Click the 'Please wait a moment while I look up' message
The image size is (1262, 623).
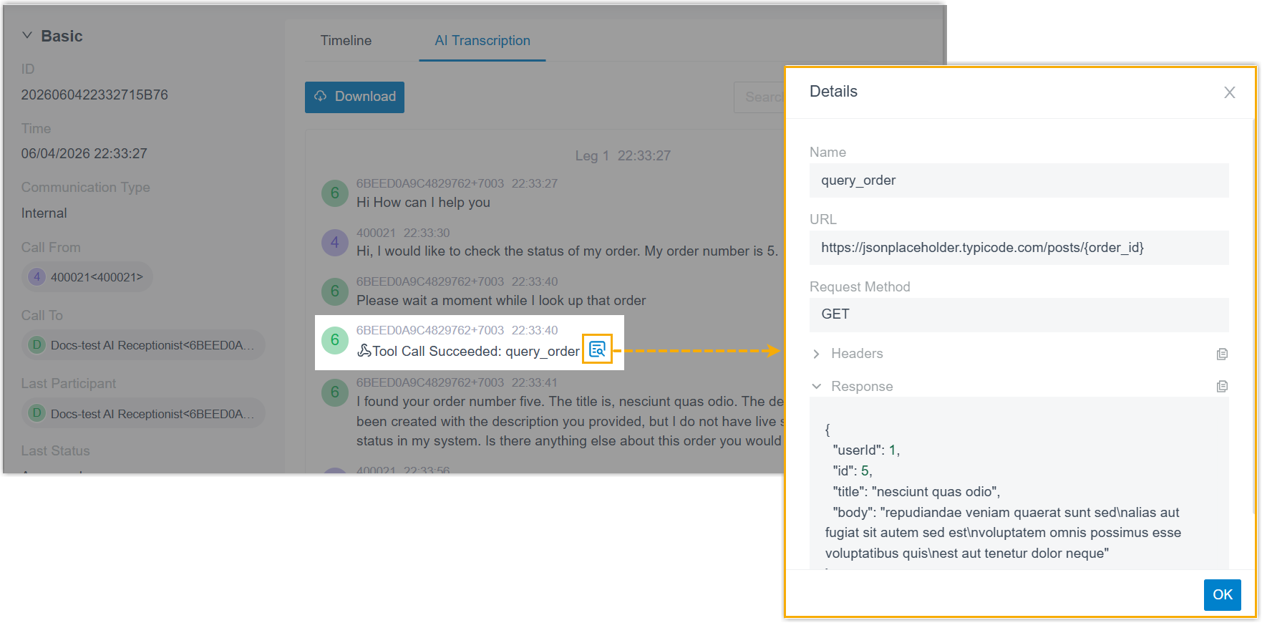tap(501, 301)
